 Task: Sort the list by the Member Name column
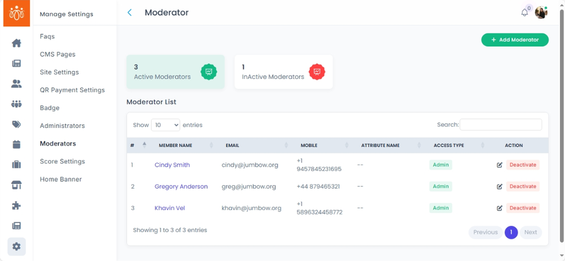point(176,146)
